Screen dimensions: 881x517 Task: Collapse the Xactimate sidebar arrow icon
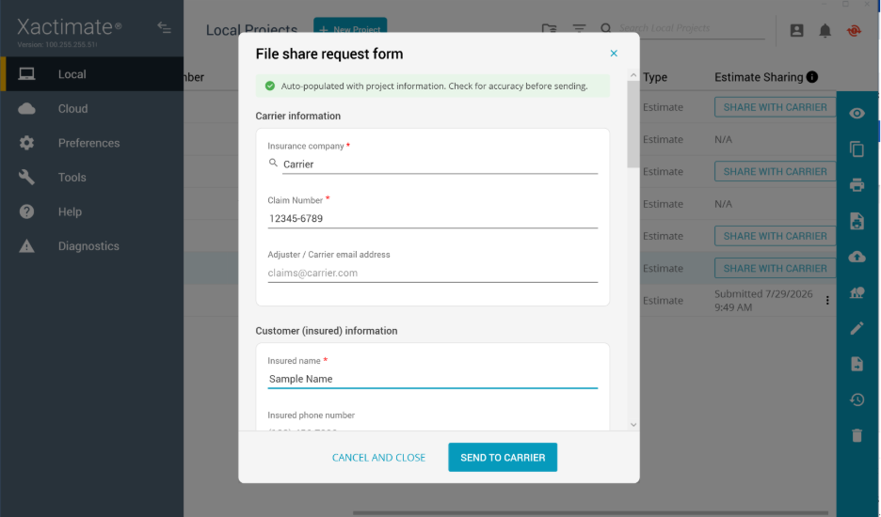pyautogui.click(x=164, y=27)
